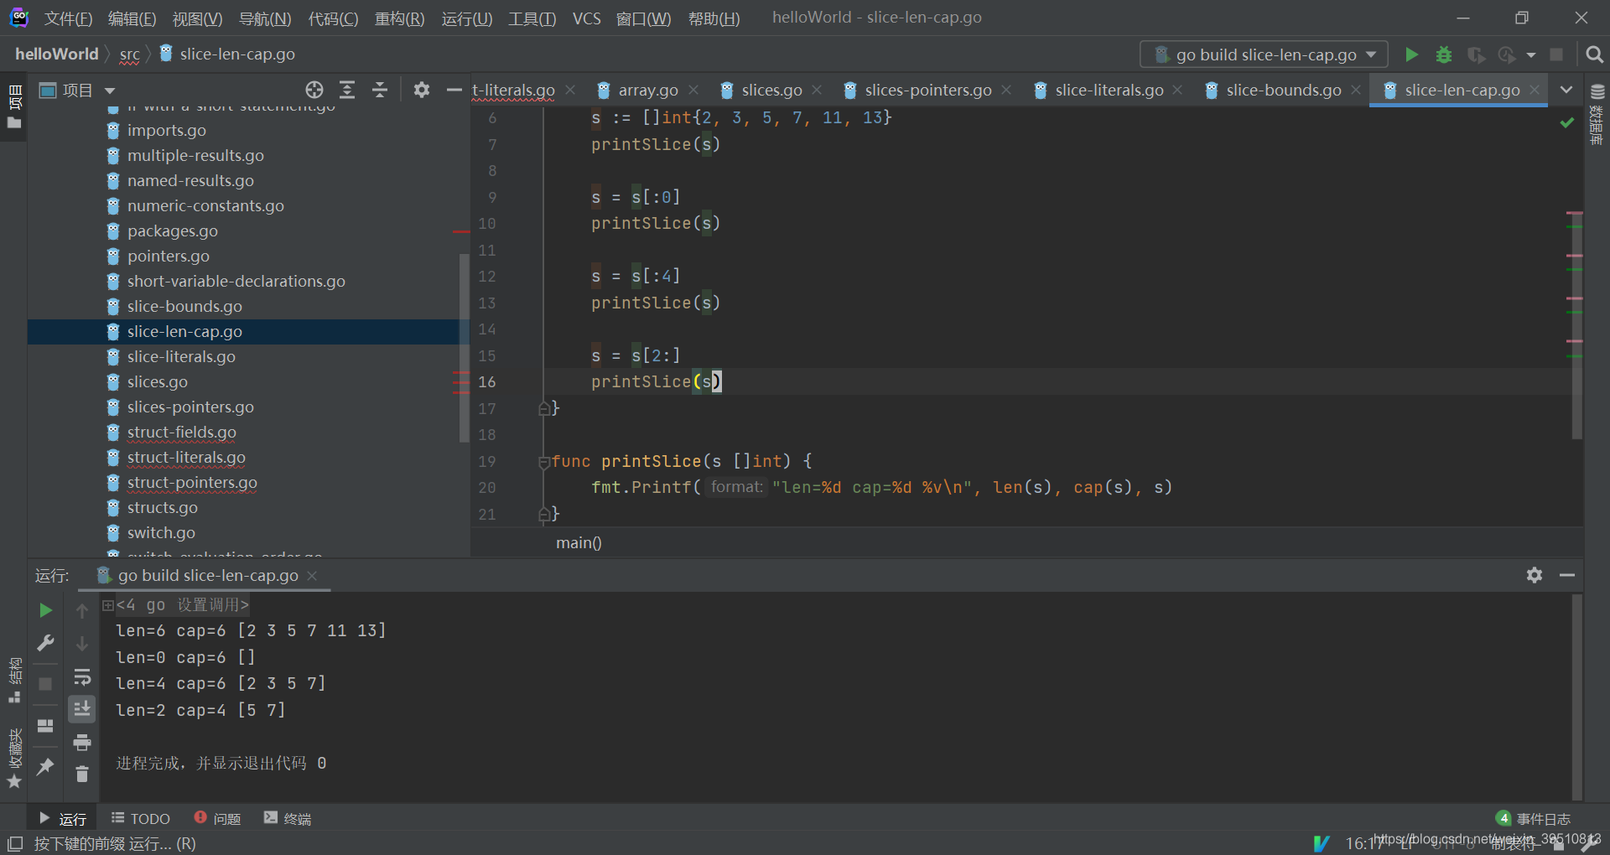Open run panel settings gear
The height and width of the screenshot is (855, 1610).
(1535, 575)
